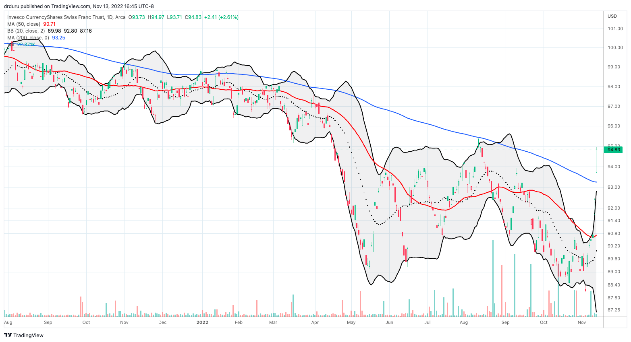Click the Dec time axis label
This screenshot has width=631, height=342.
(x=162, y=322)
